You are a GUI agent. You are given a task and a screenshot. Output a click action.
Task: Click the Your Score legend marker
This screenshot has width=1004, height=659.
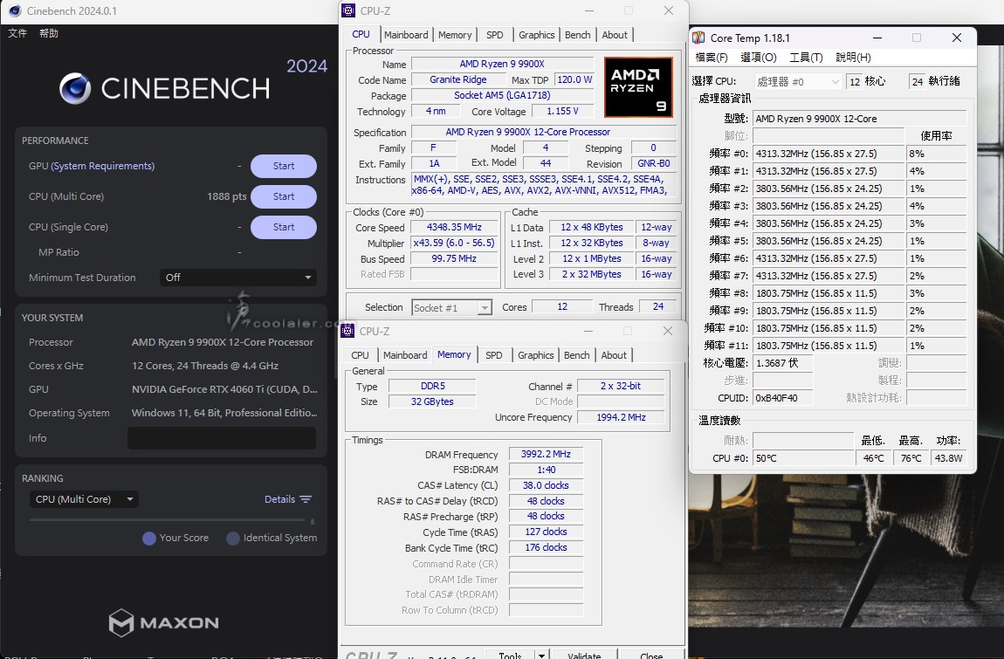pos(149,539)
